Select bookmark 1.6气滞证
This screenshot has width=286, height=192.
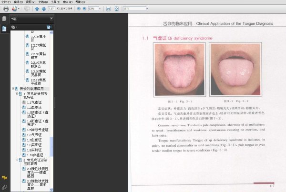click(34, 135)
